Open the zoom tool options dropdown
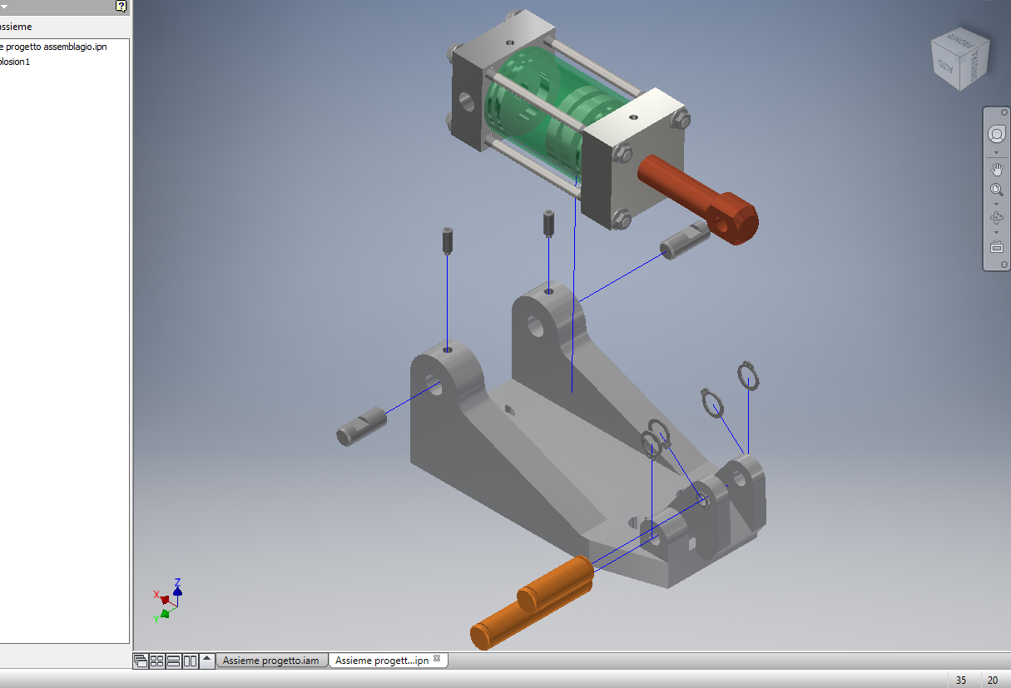The height and width of the screenshot is (688, 1011). click(996, 204)
